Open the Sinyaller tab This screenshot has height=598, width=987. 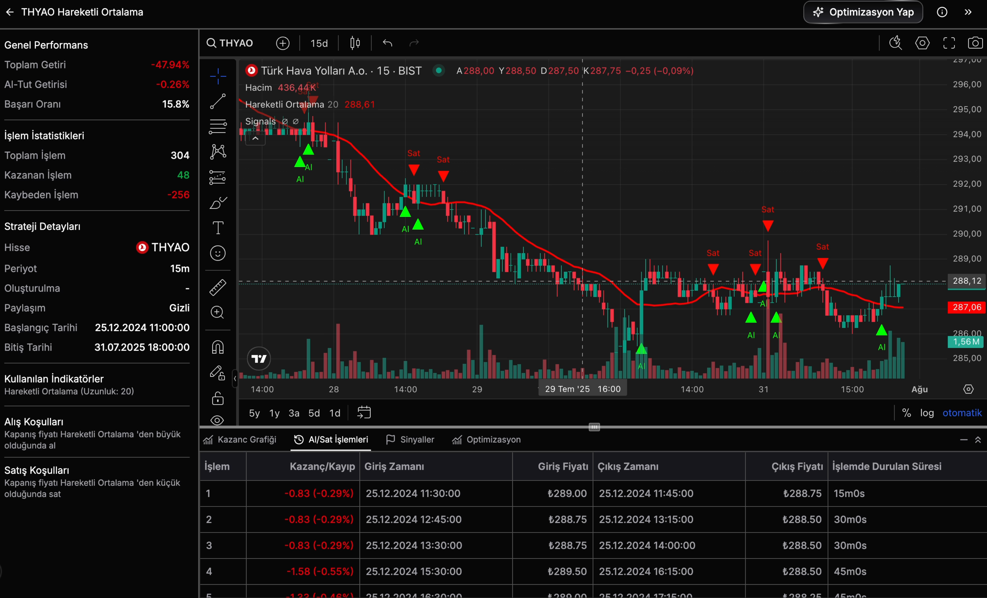[x=410, y=440]
